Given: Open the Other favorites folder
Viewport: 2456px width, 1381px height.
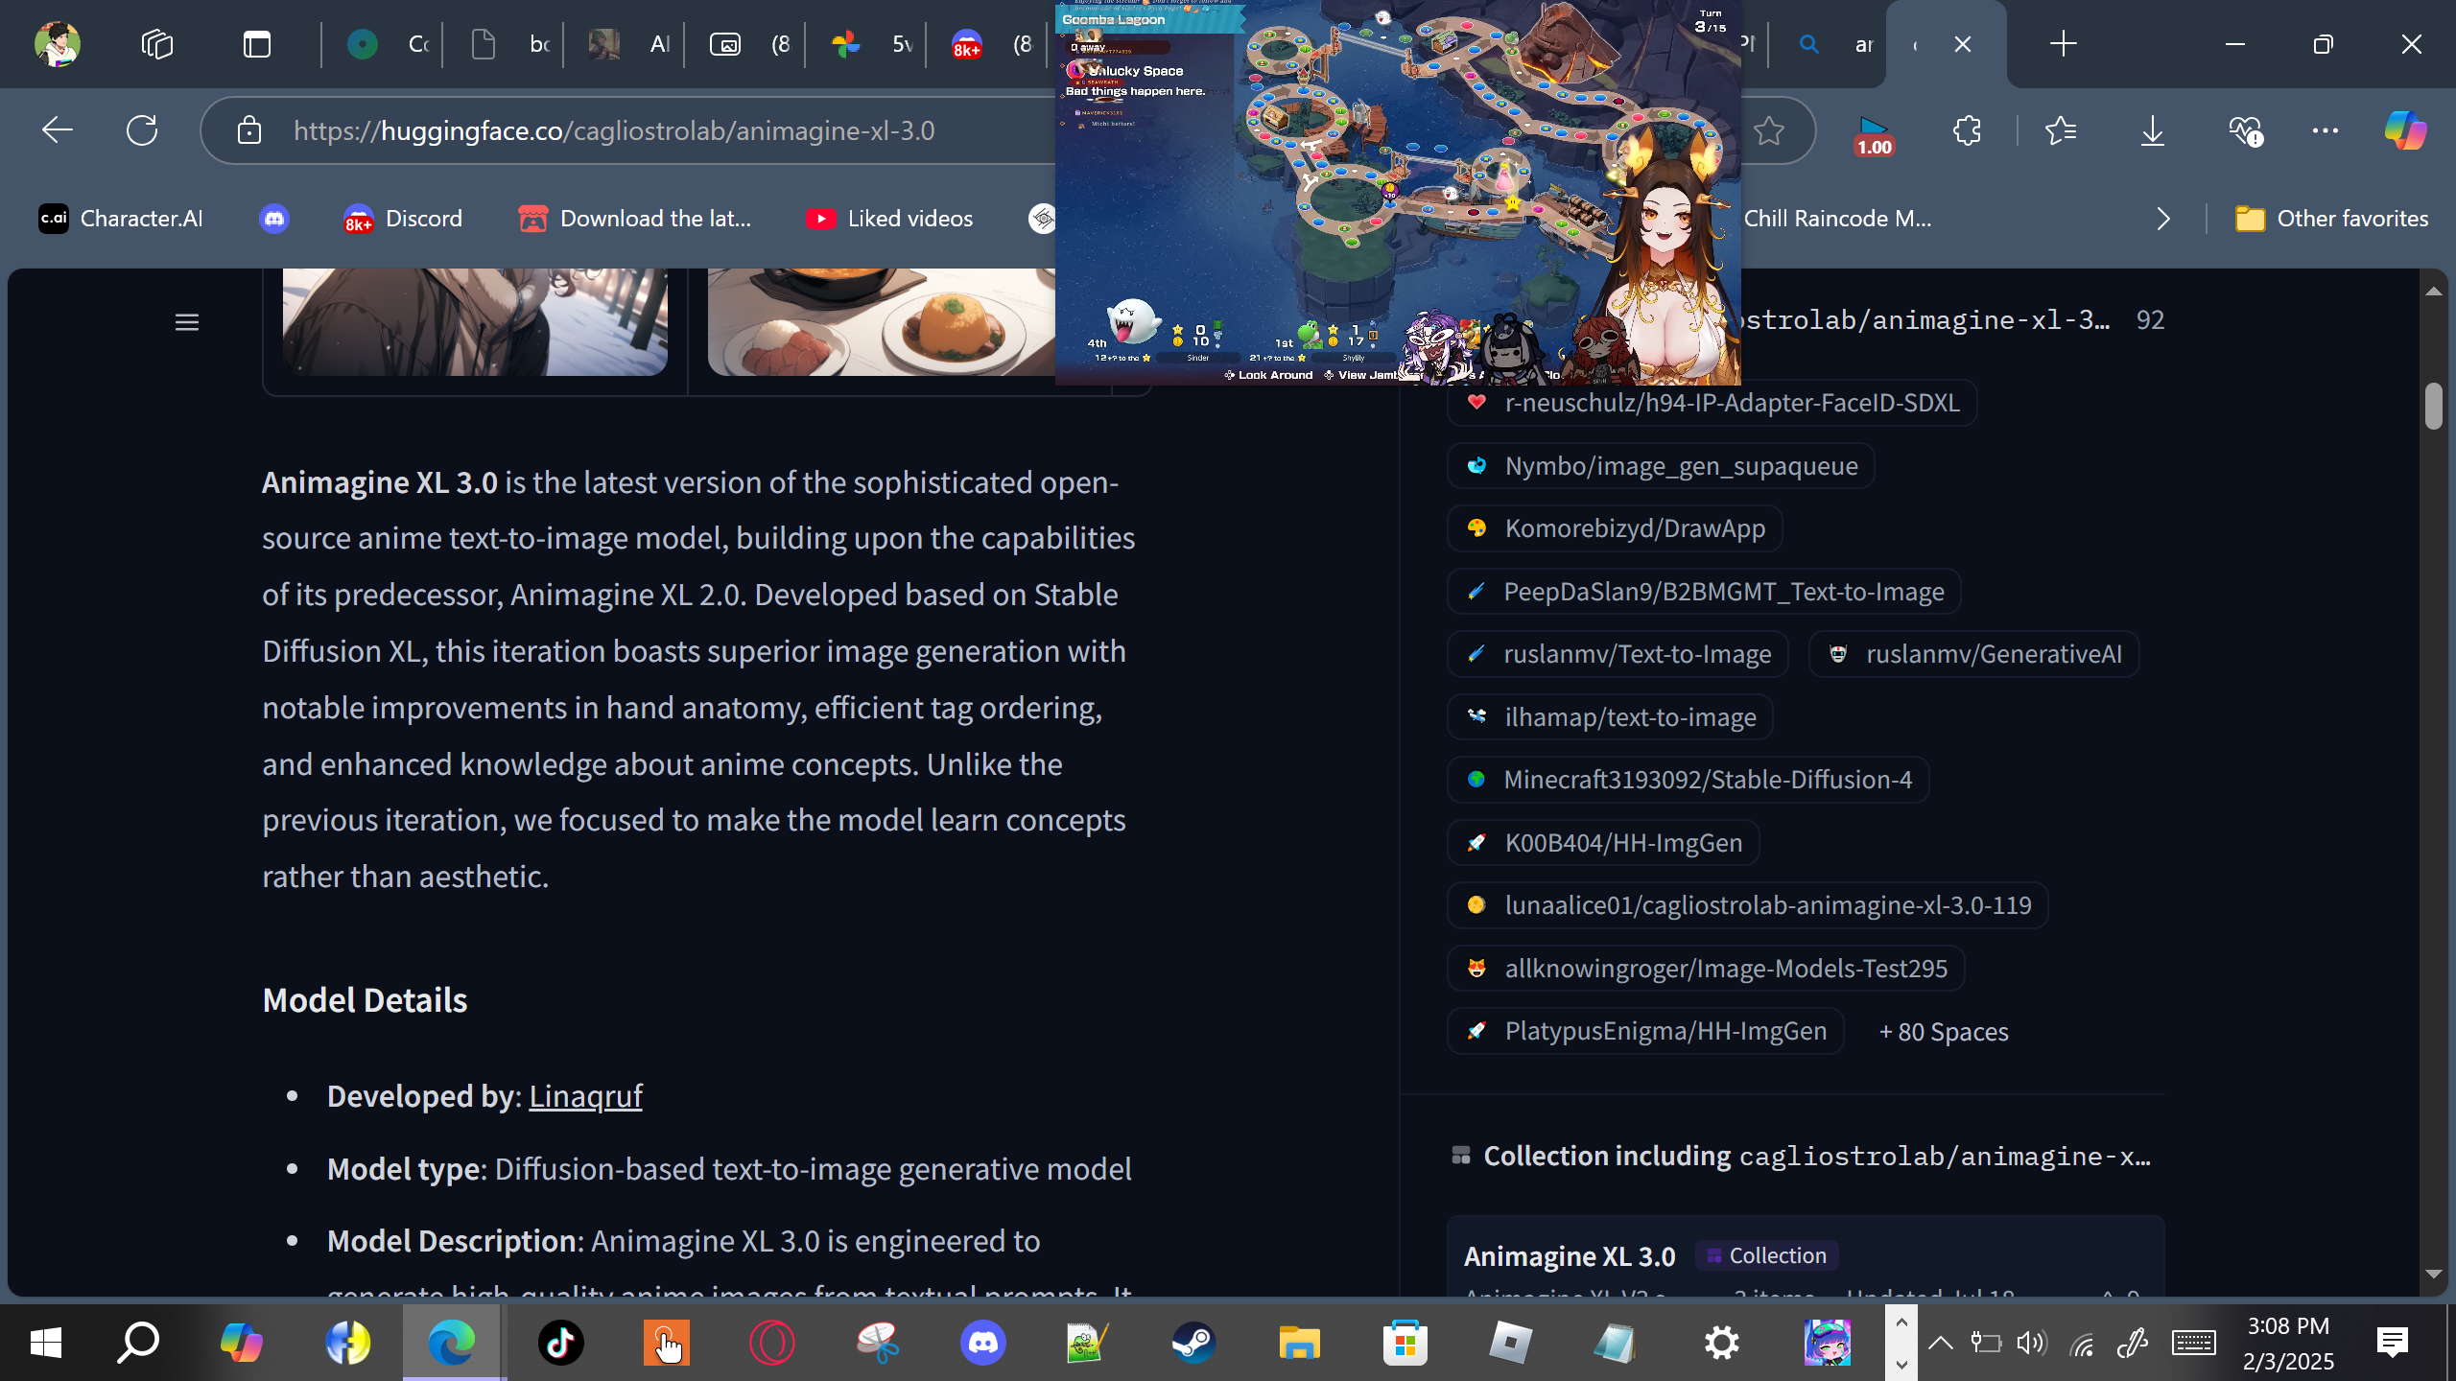Looking at the screenshot, I should [2332, 219].
